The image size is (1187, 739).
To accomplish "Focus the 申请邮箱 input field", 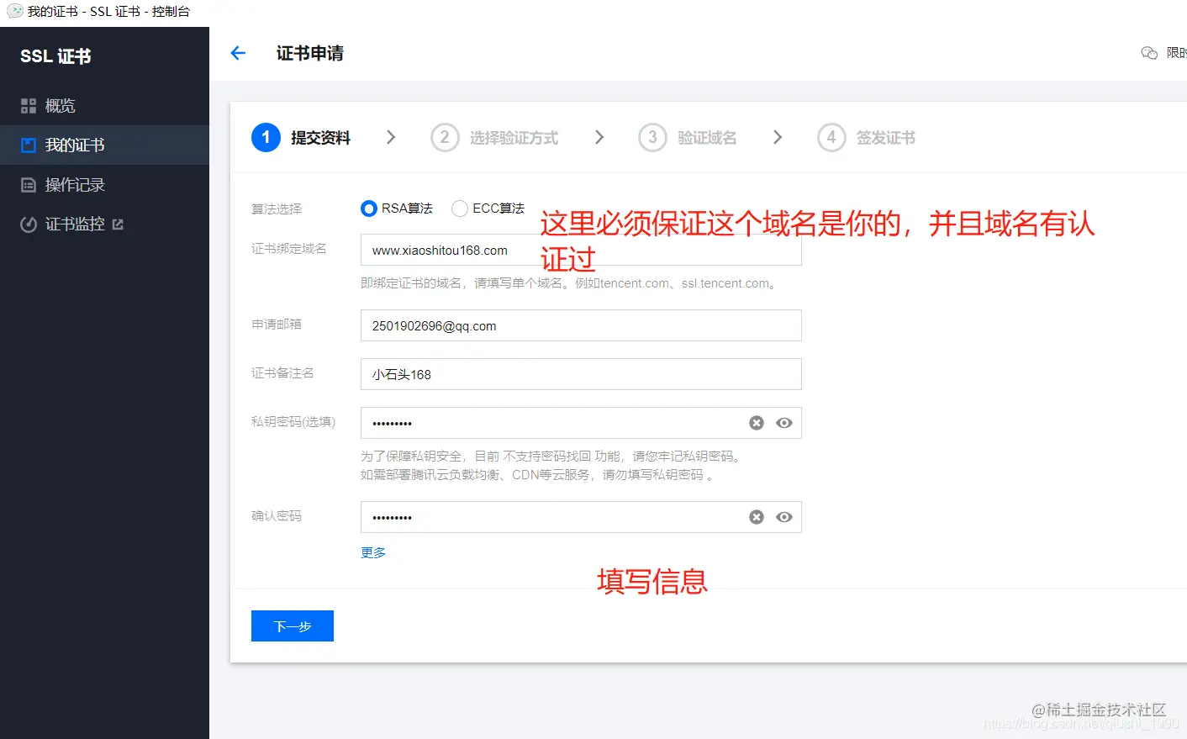I will tap(581, 325).
